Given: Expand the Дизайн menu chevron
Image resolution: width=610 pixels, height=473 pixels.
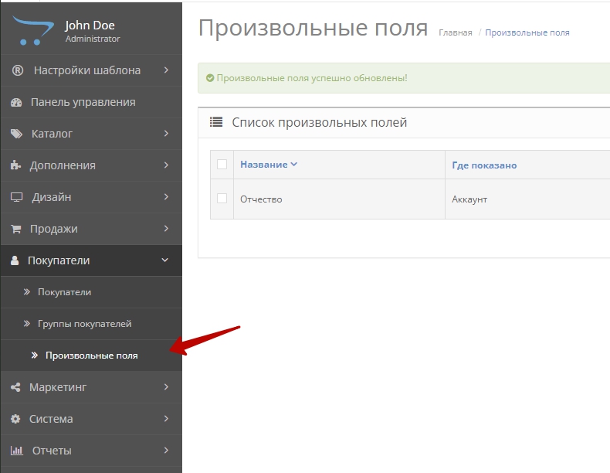Looking at the screenshot, I should click(166, 196).
